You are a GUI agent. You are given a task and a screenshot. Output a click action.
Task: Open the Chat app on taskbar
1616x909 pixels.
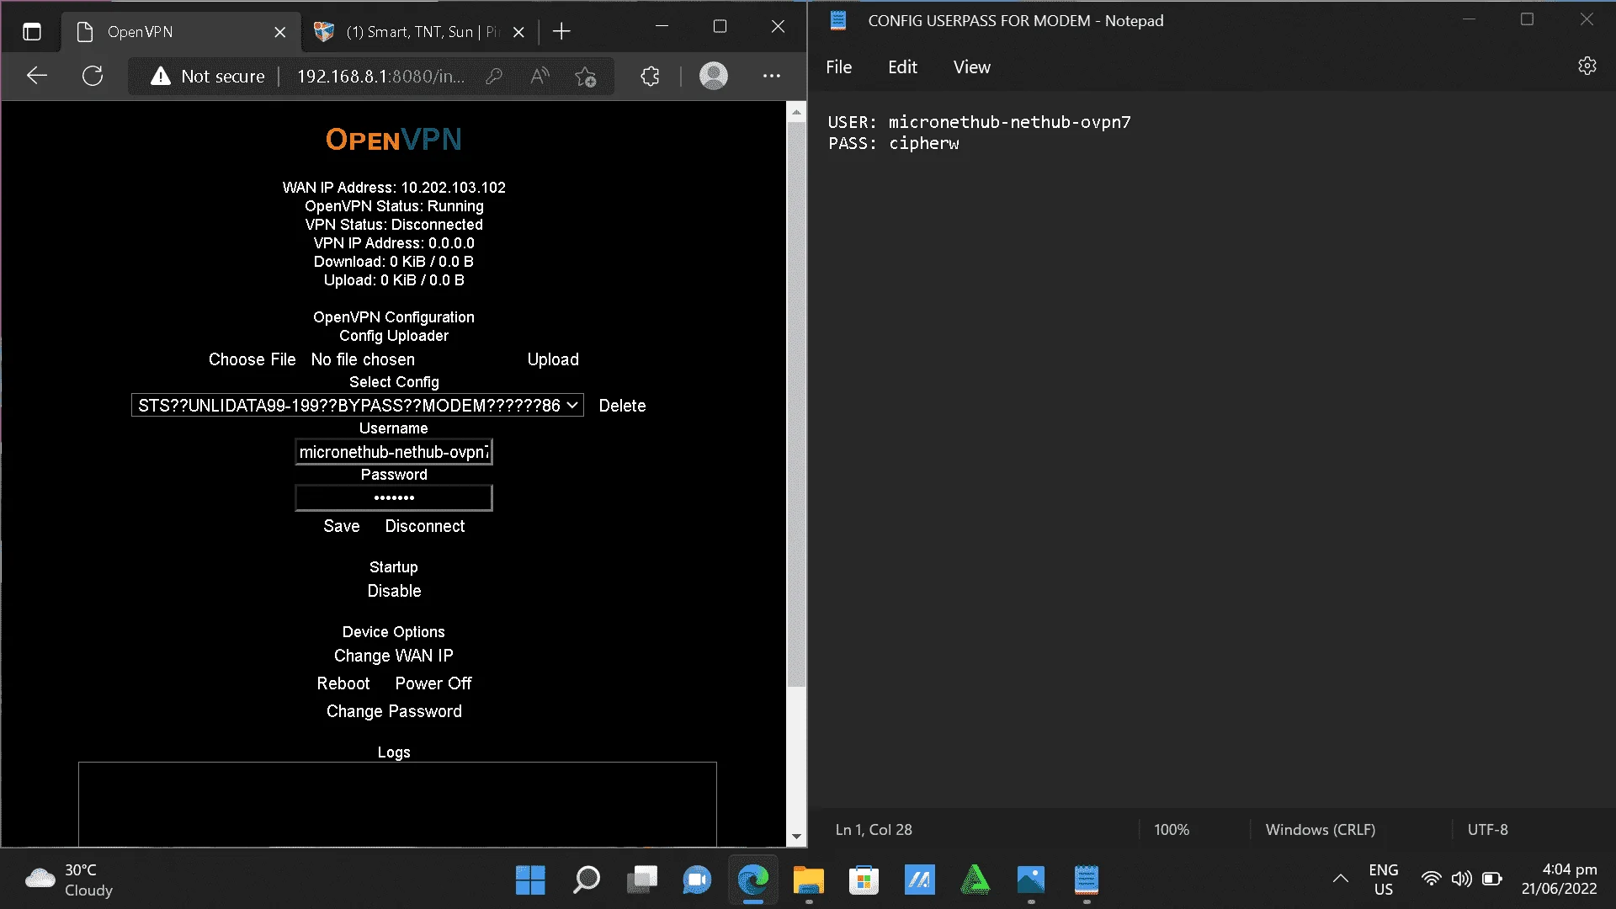697,880
